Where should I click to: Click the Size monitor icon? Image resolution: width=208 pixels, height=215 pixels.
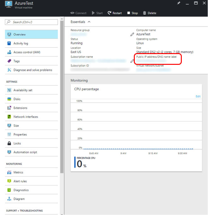(9, 126)
